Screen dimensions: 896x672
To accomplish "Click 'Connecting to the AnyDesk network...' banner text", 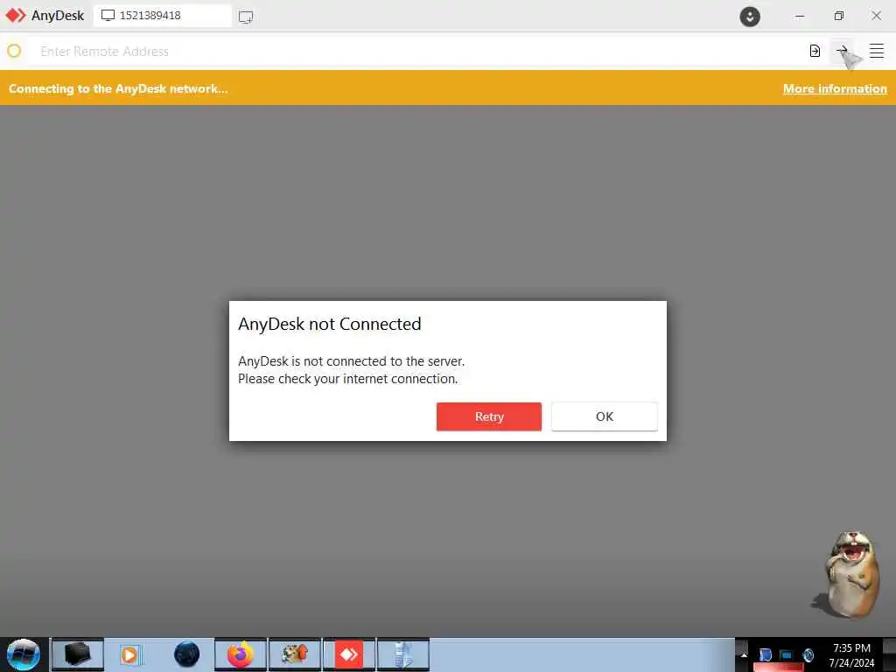I will point(118,88).
